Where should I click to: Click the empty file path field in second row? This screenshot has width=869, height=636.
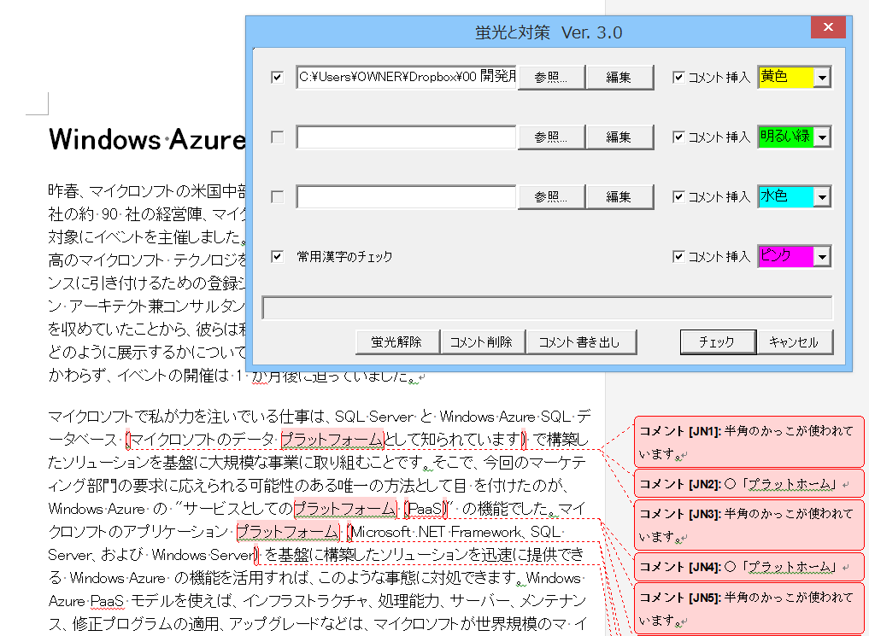[406, 137]
